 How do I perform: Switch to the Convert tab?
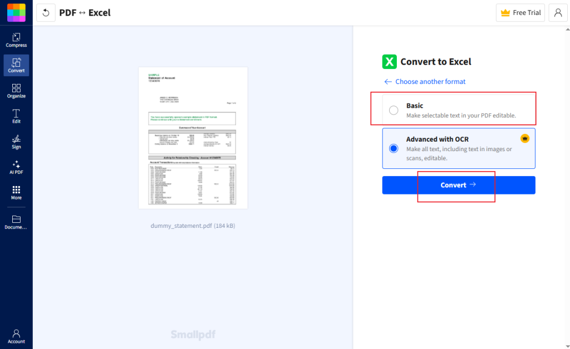pos(16,65)
